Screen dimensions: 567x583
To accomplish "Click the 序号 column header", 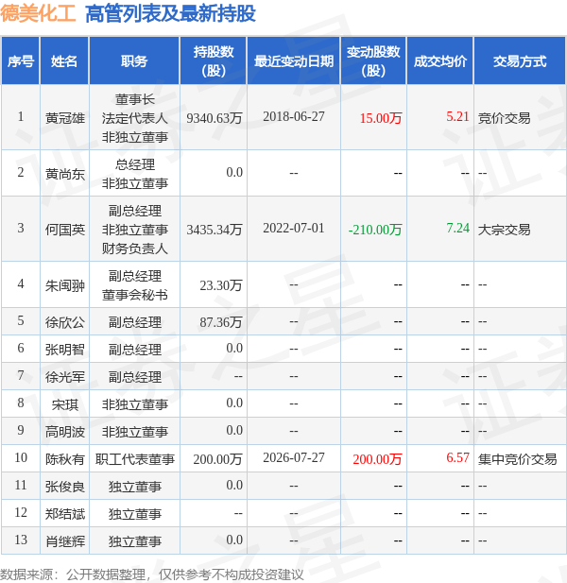I will pyautogui.click(x=21, y=61).
